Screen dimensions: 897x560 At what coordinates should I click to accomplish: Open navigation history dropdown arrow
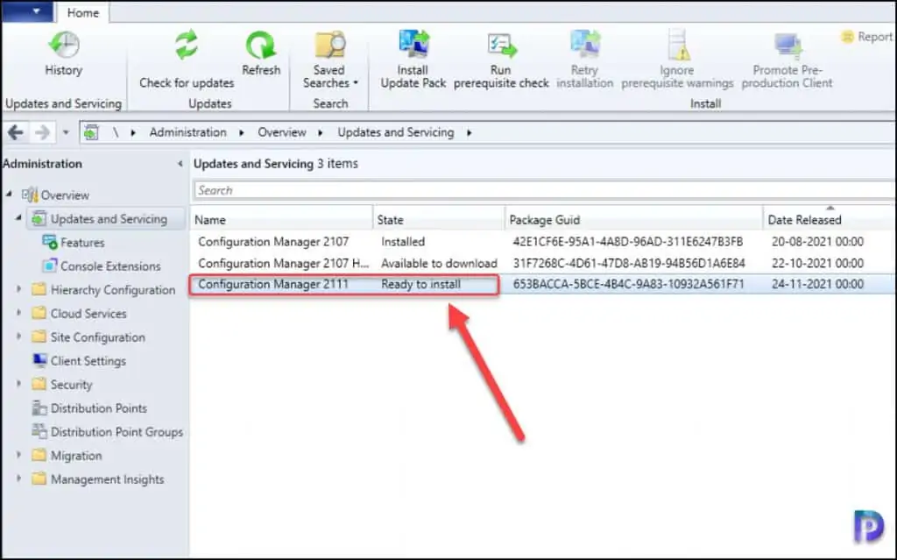point(66,133)
